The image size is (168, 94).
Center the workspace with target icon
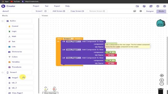(x=162, y=75)
